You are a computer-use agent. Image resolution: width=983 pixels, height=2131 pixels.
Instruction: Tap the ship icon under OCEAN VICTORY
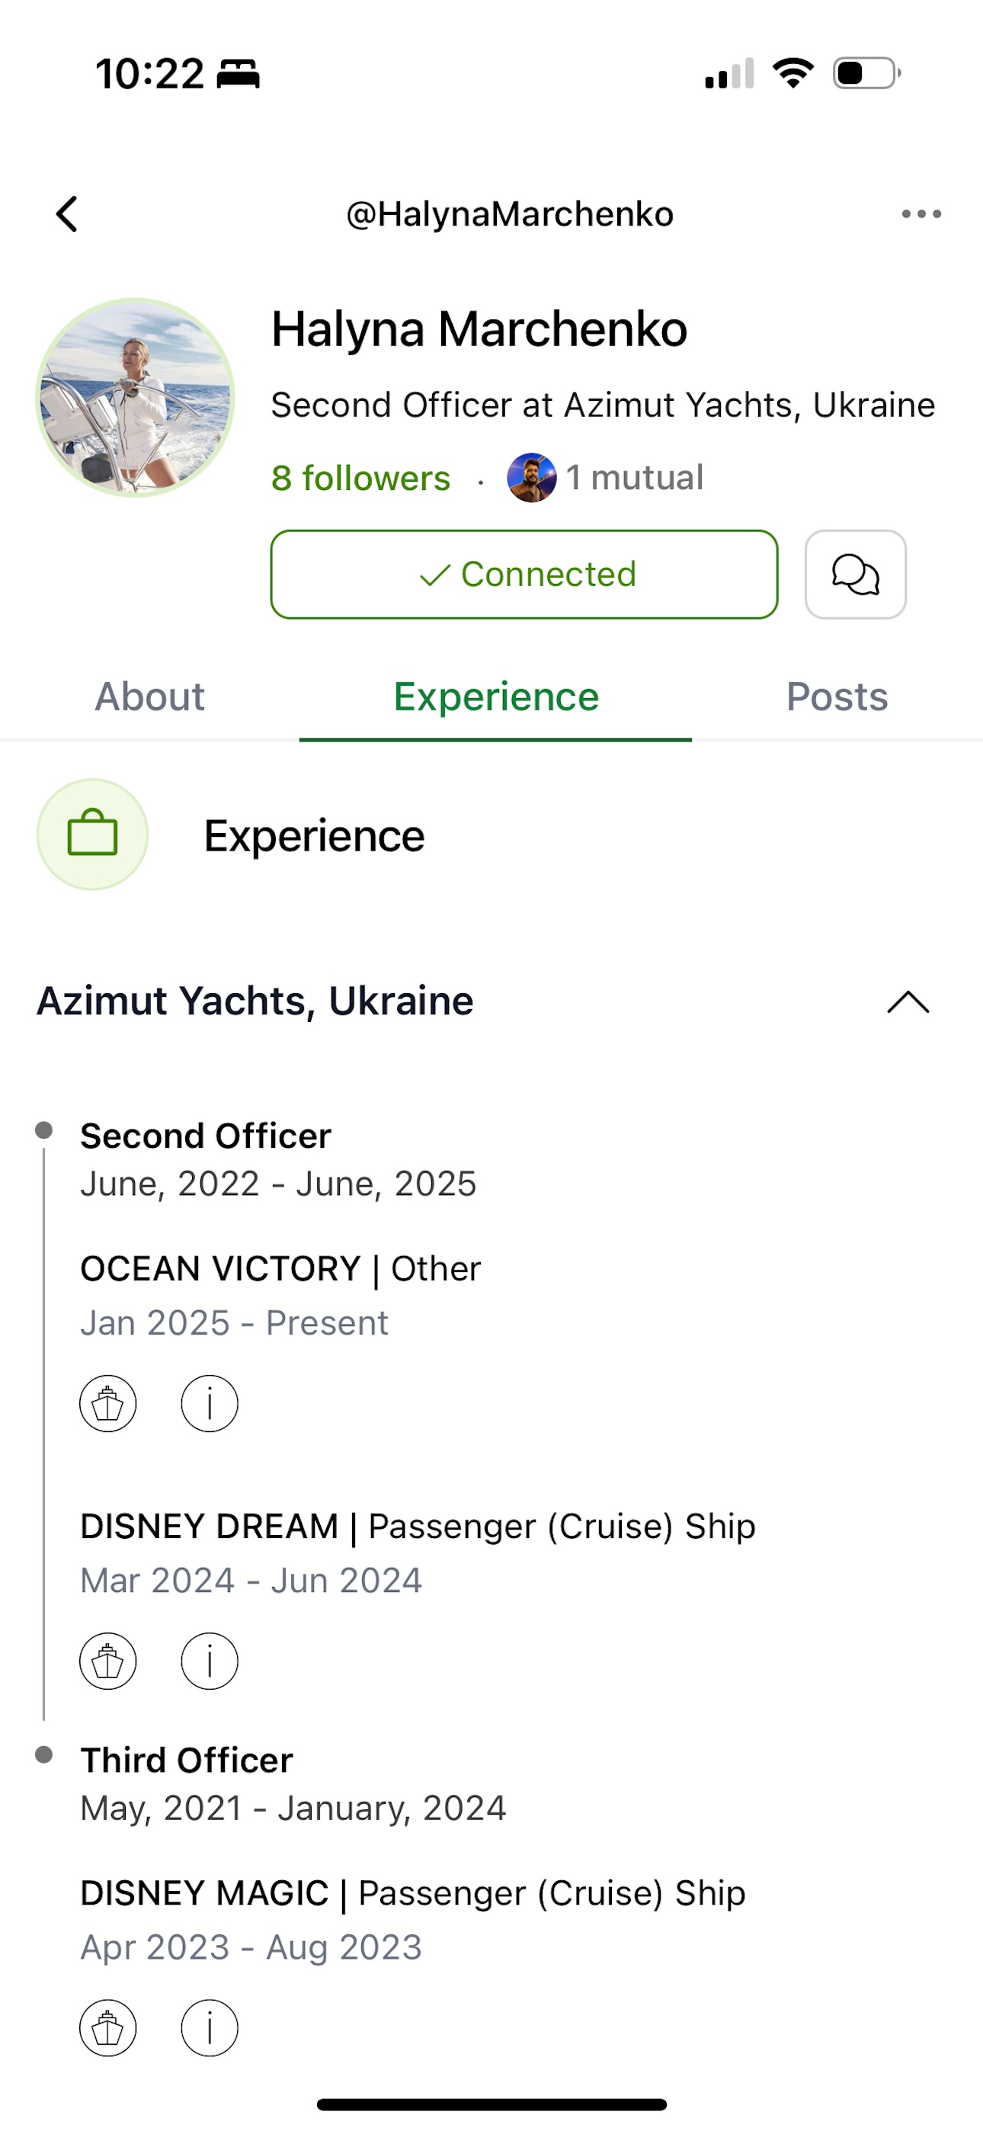pyautogui.click(x=107, y=1404)
